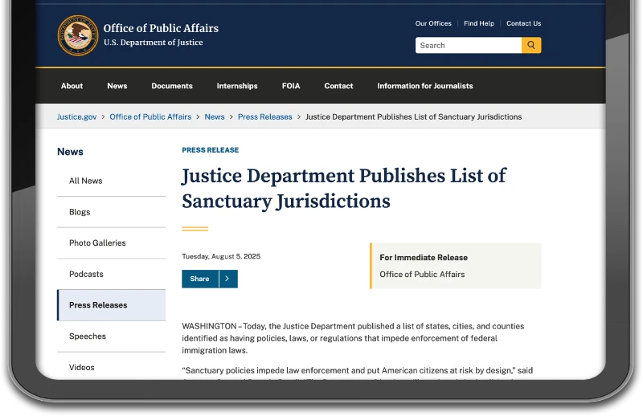Image resolution: width=643 pixels, height=416 pixels.
Task: Click the Share button
Action: (199, 279)
